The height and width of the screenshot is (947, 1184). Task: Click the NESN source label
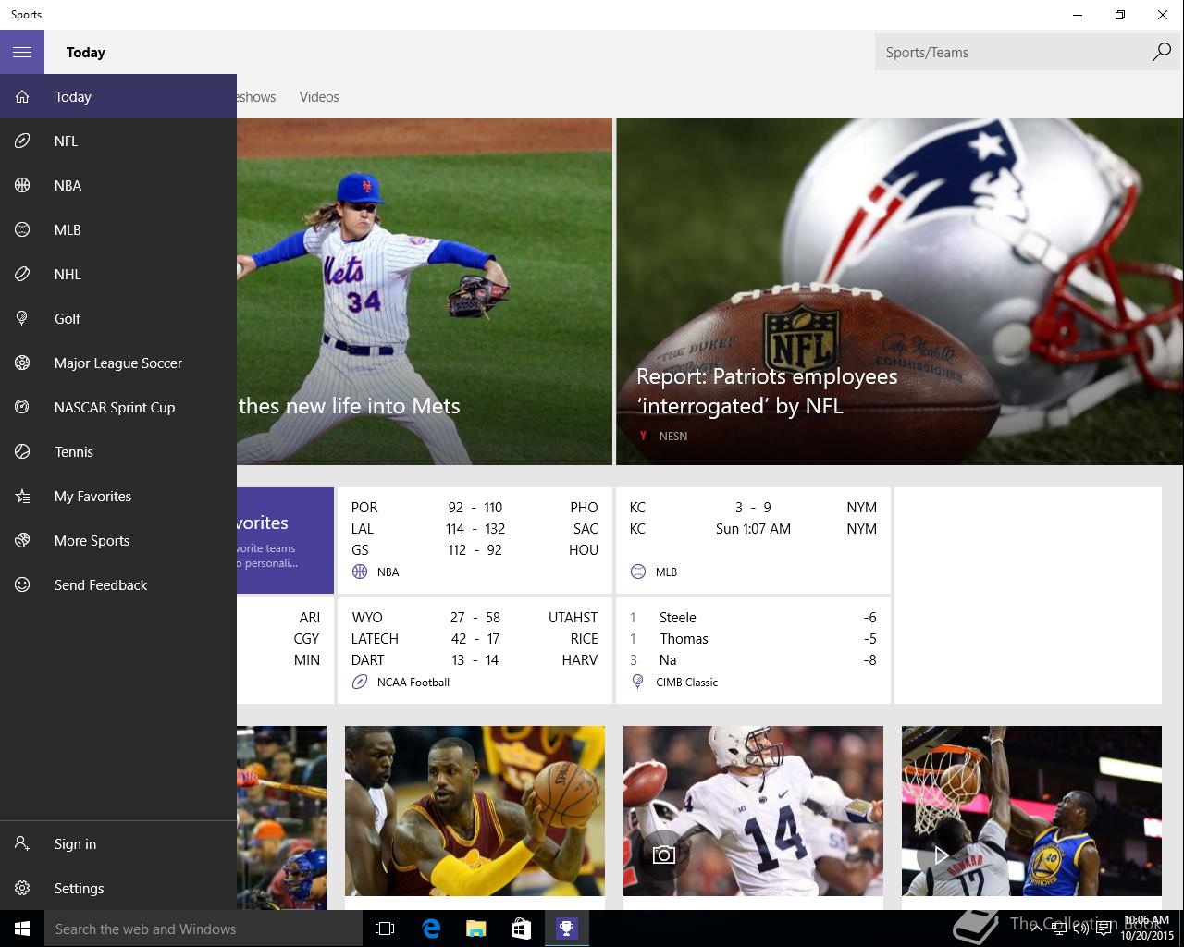tap(673, 436)
